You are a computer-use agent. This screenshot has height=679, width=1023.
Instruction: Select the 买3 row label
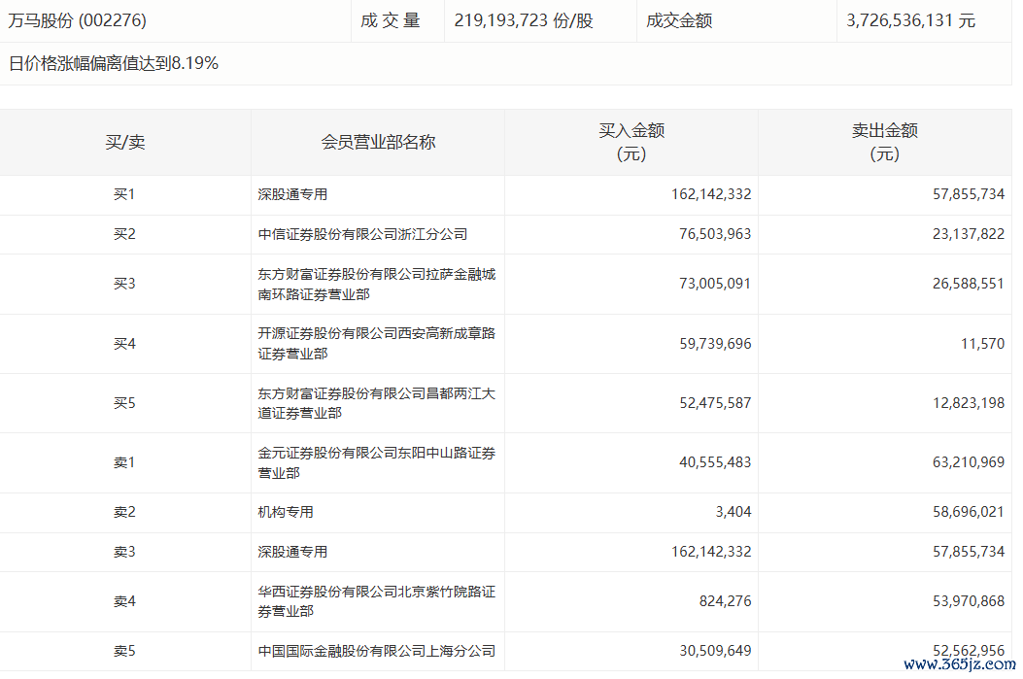(x=124, y=284)
